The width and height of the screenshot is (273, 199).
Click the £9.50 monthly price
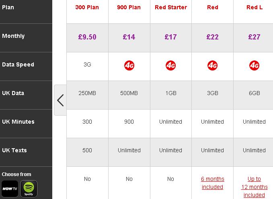[87, 37]
